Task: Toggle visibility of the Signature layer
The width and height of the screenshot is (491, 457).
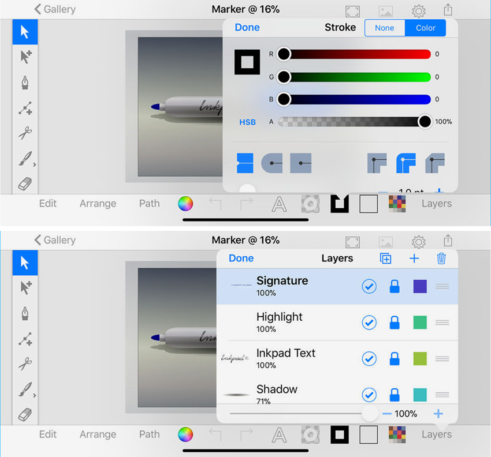Action: [369, 286]
